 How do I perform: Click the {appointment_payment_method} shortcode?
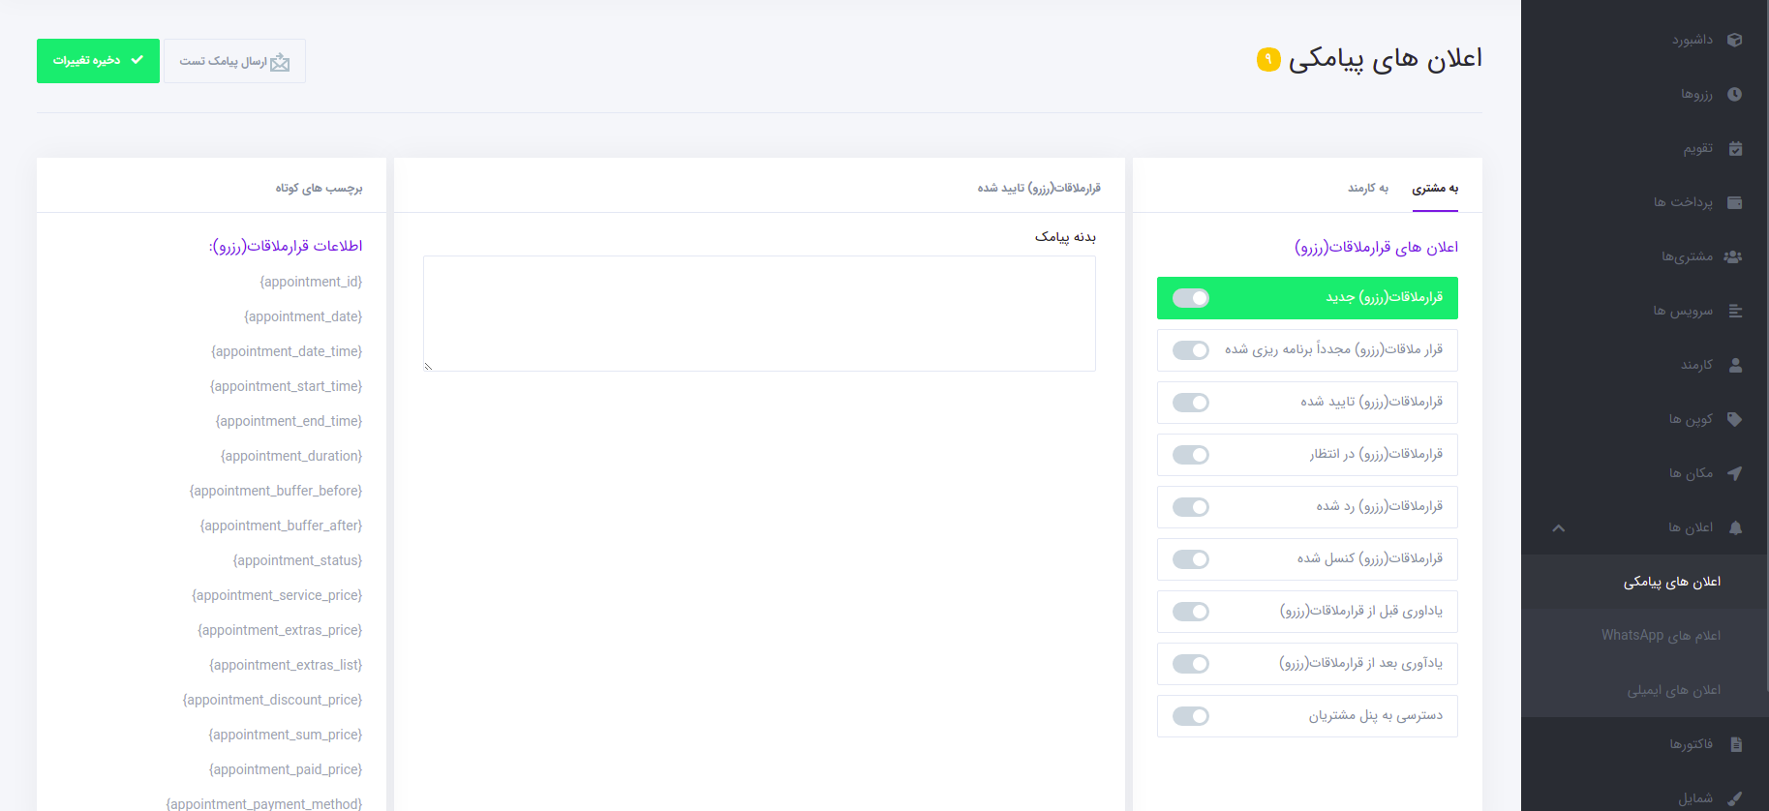pyautogui.click(x=264, y=803)
